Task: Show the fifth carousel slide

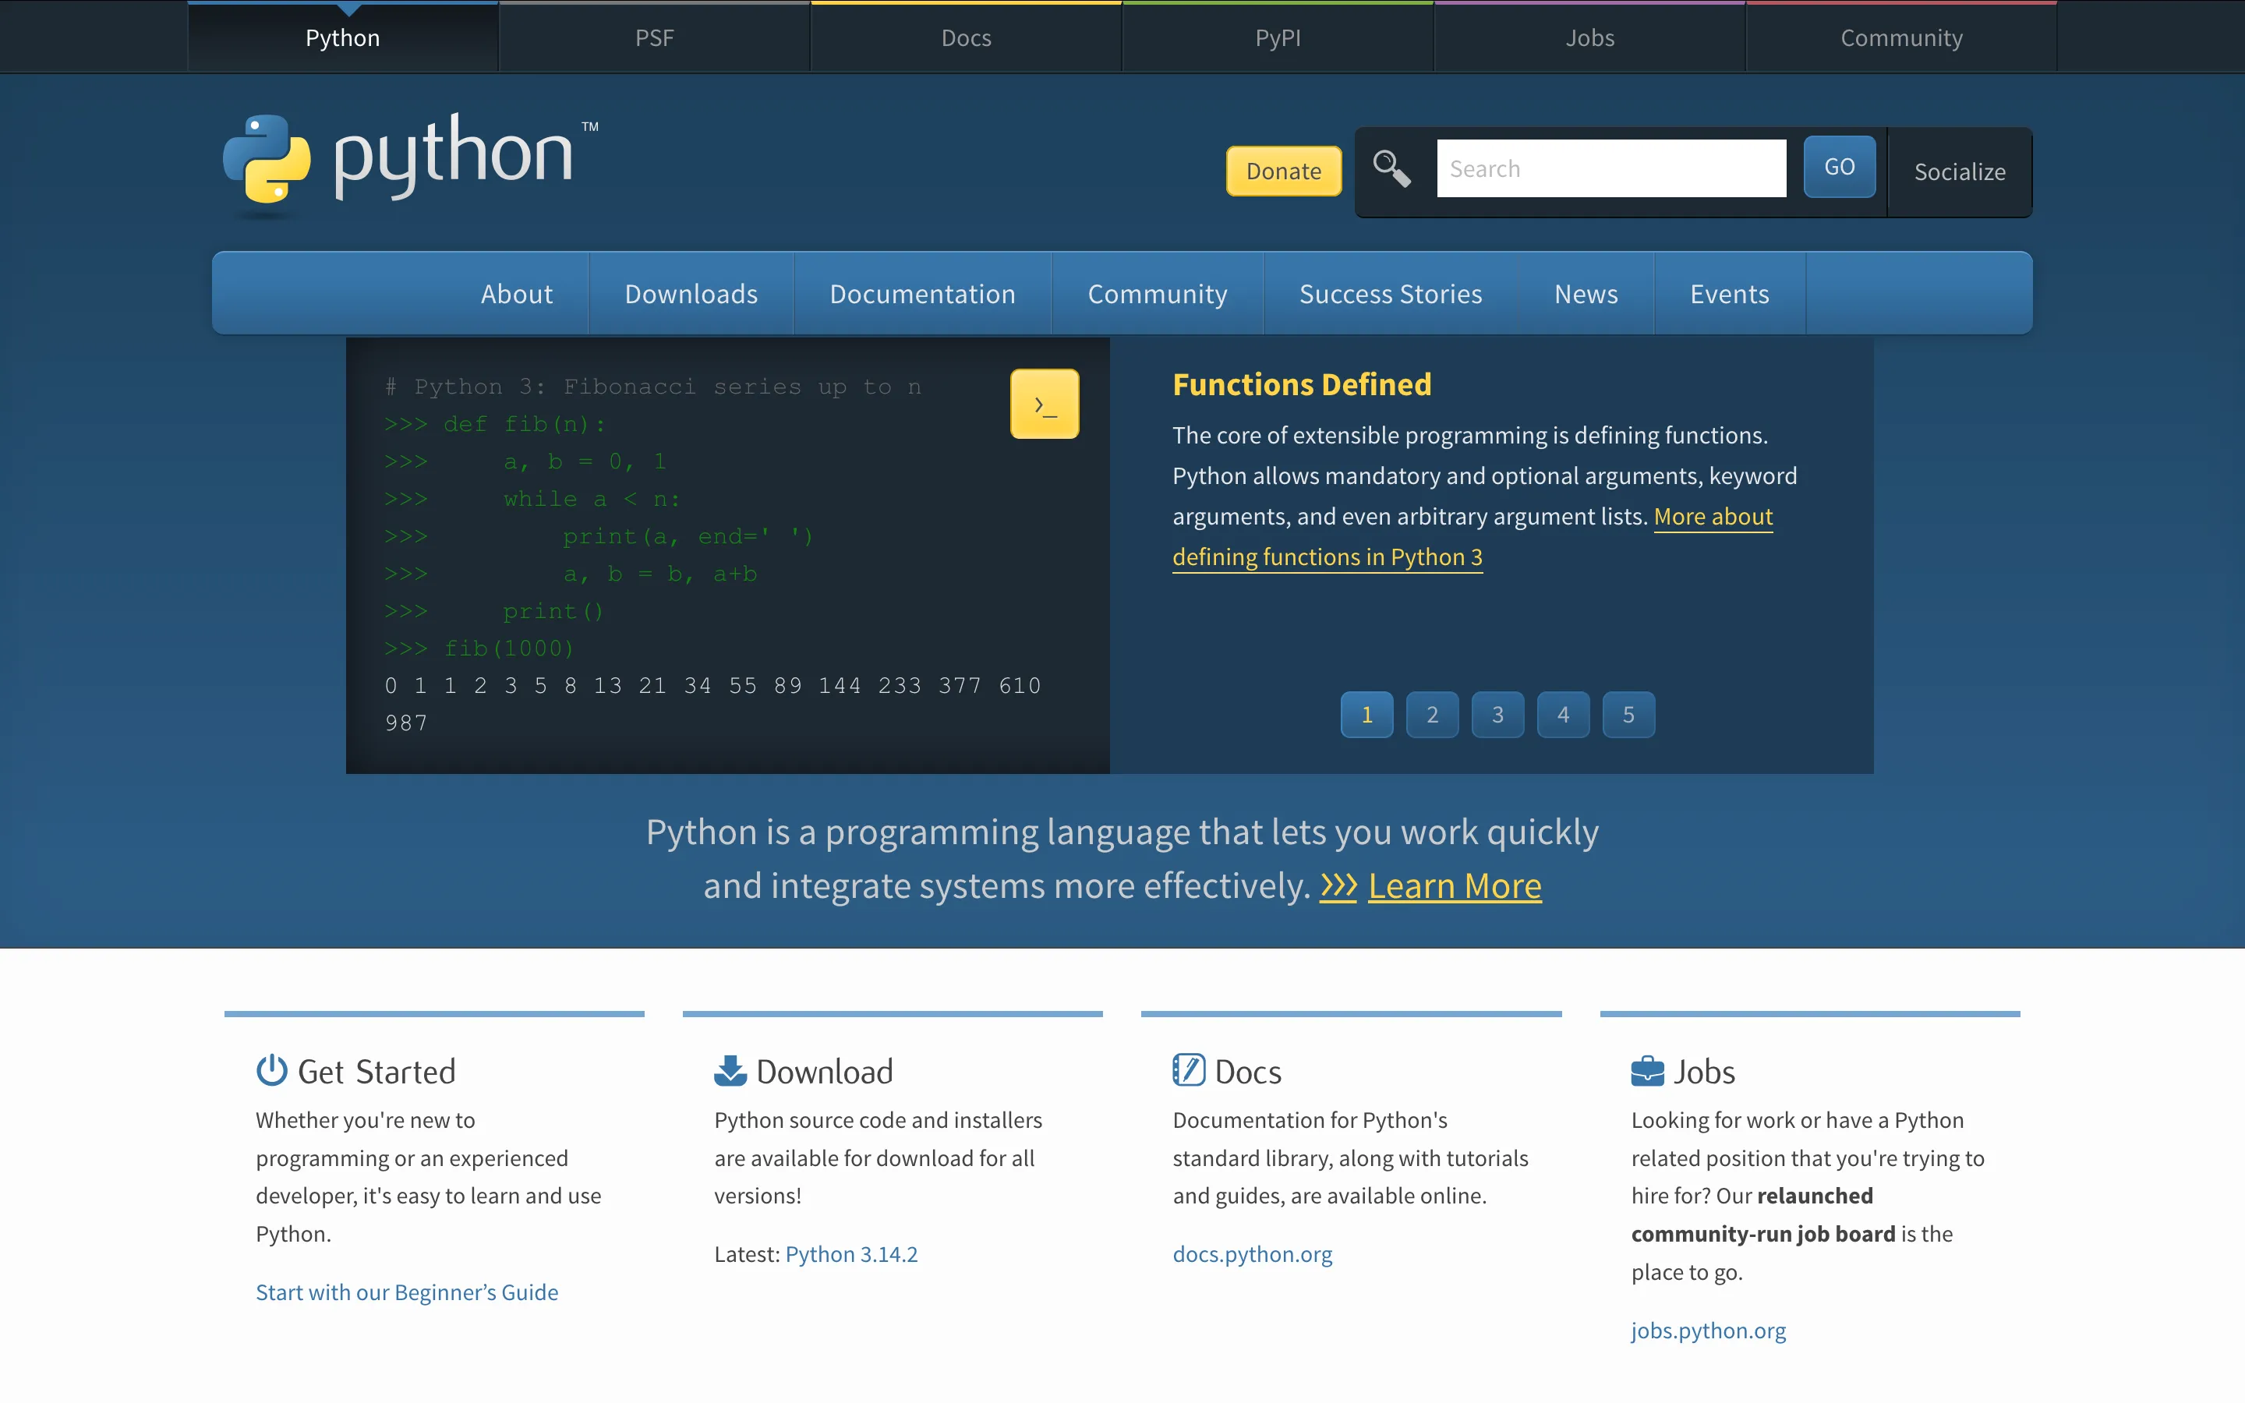Action: 1629,715
